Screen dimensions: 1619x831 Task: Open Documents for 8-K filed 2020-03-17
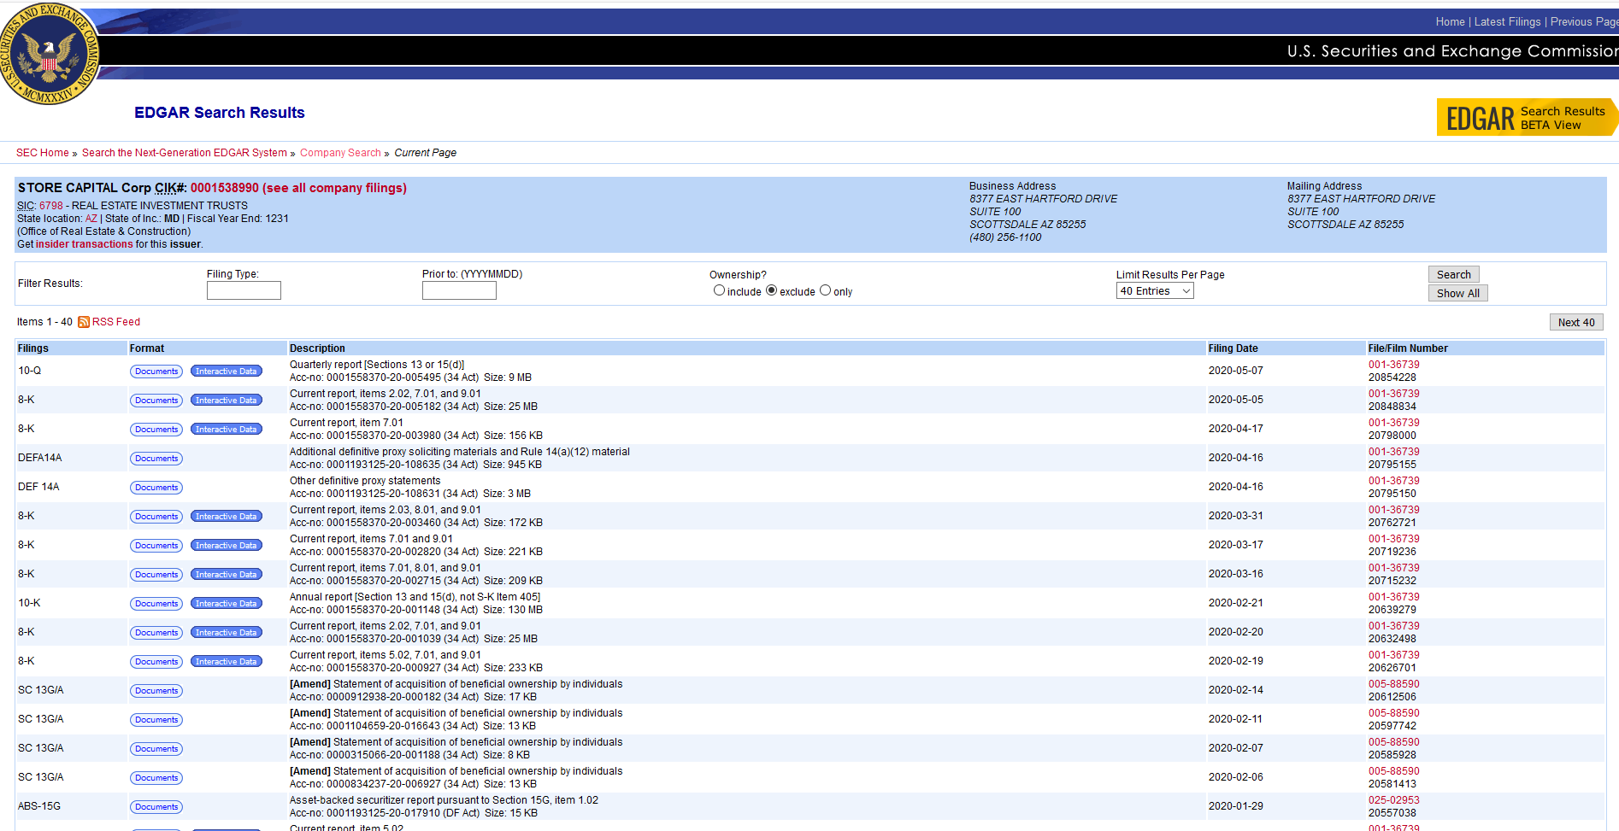[156, 546]
